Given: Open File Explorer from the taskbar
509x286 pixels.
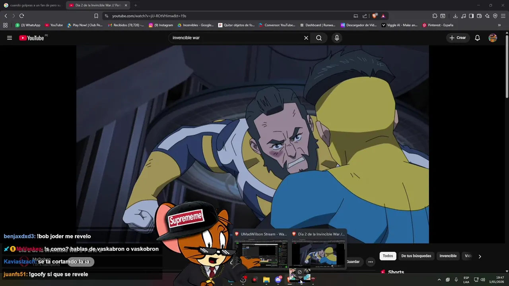Looking at the screenshot, I should point(266,280).
